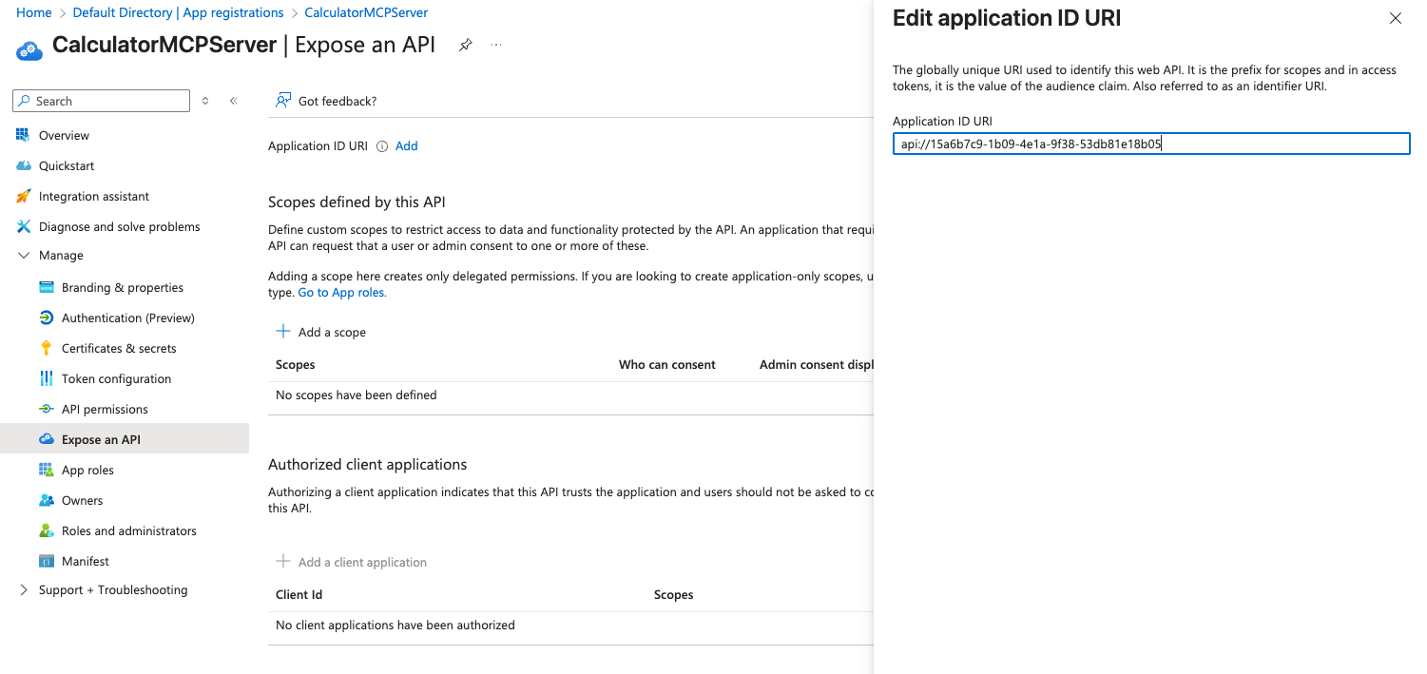Click the Who can consent column header

[667, 364]
